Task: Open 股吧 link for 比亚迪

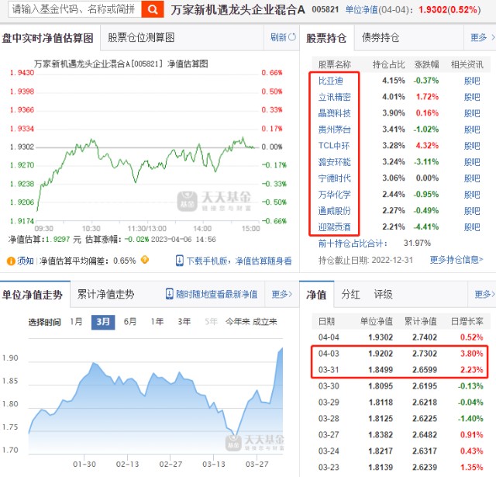Action: pos(472,81)
